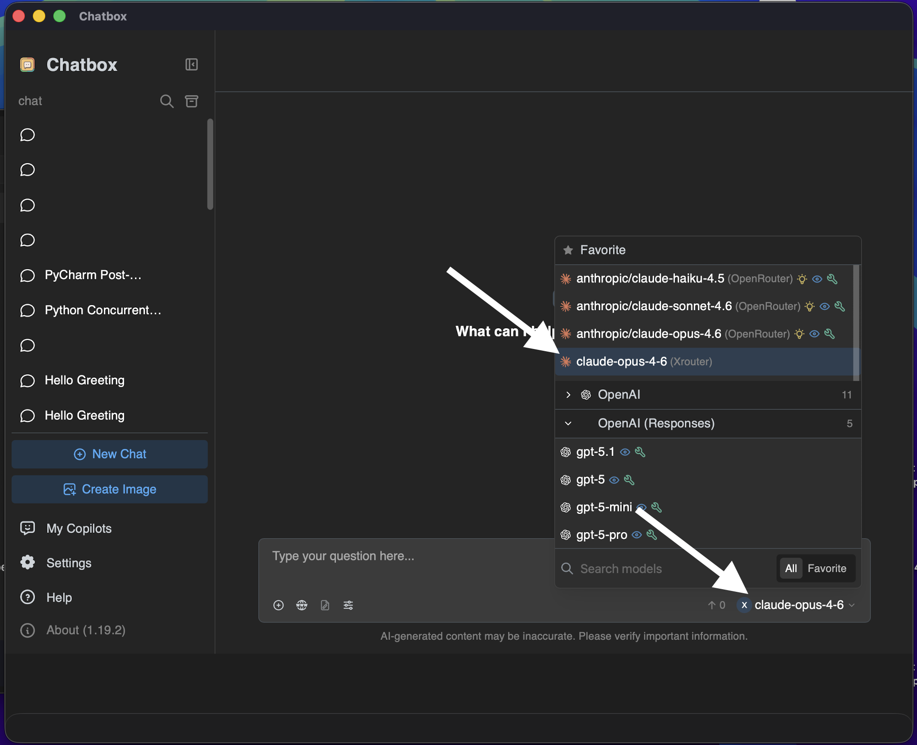The image size is (917, 745).
Task: Open My Copilots from the sidebar
Action: point(79,528)
